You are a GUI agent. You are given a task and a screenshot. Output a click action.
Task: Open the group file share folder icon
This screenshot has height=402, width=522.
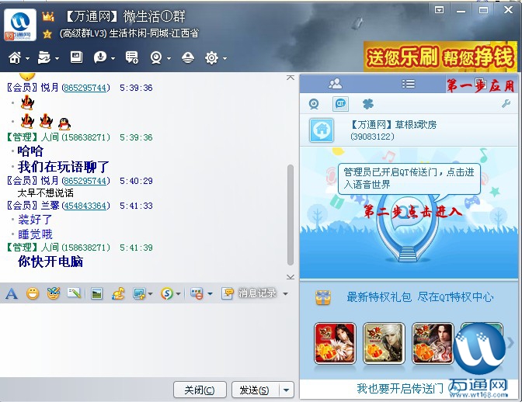click(x=44, y=58)
